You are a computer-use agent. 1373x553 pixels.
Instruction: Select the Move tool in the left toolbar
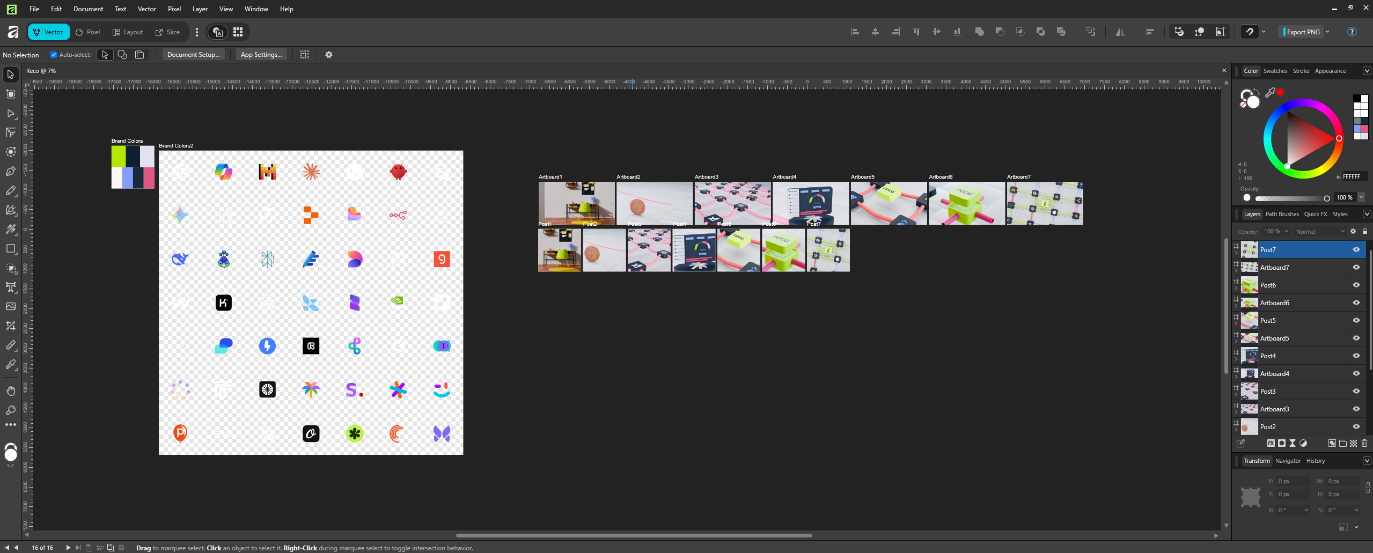(x=10, y=75)
